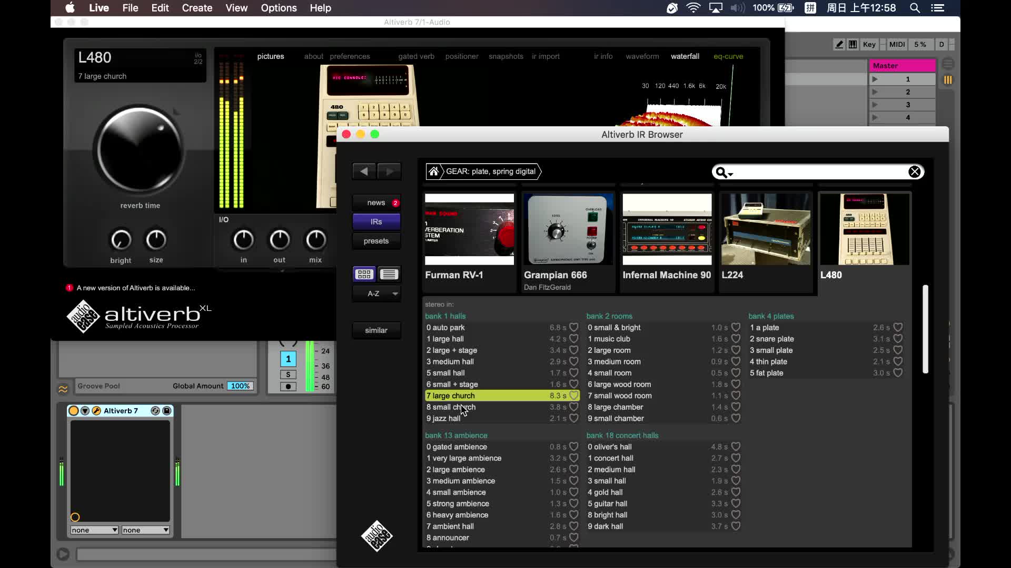Find similar impulse responses
1011x568 pixels.
376,330
